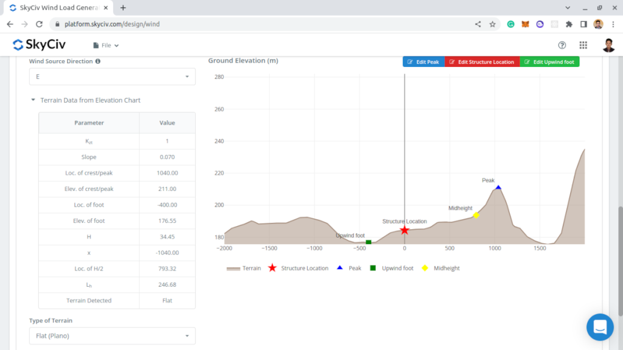Open the help question mark icon
The height and width of the screenshot is (350, 623).
[562, 45]
